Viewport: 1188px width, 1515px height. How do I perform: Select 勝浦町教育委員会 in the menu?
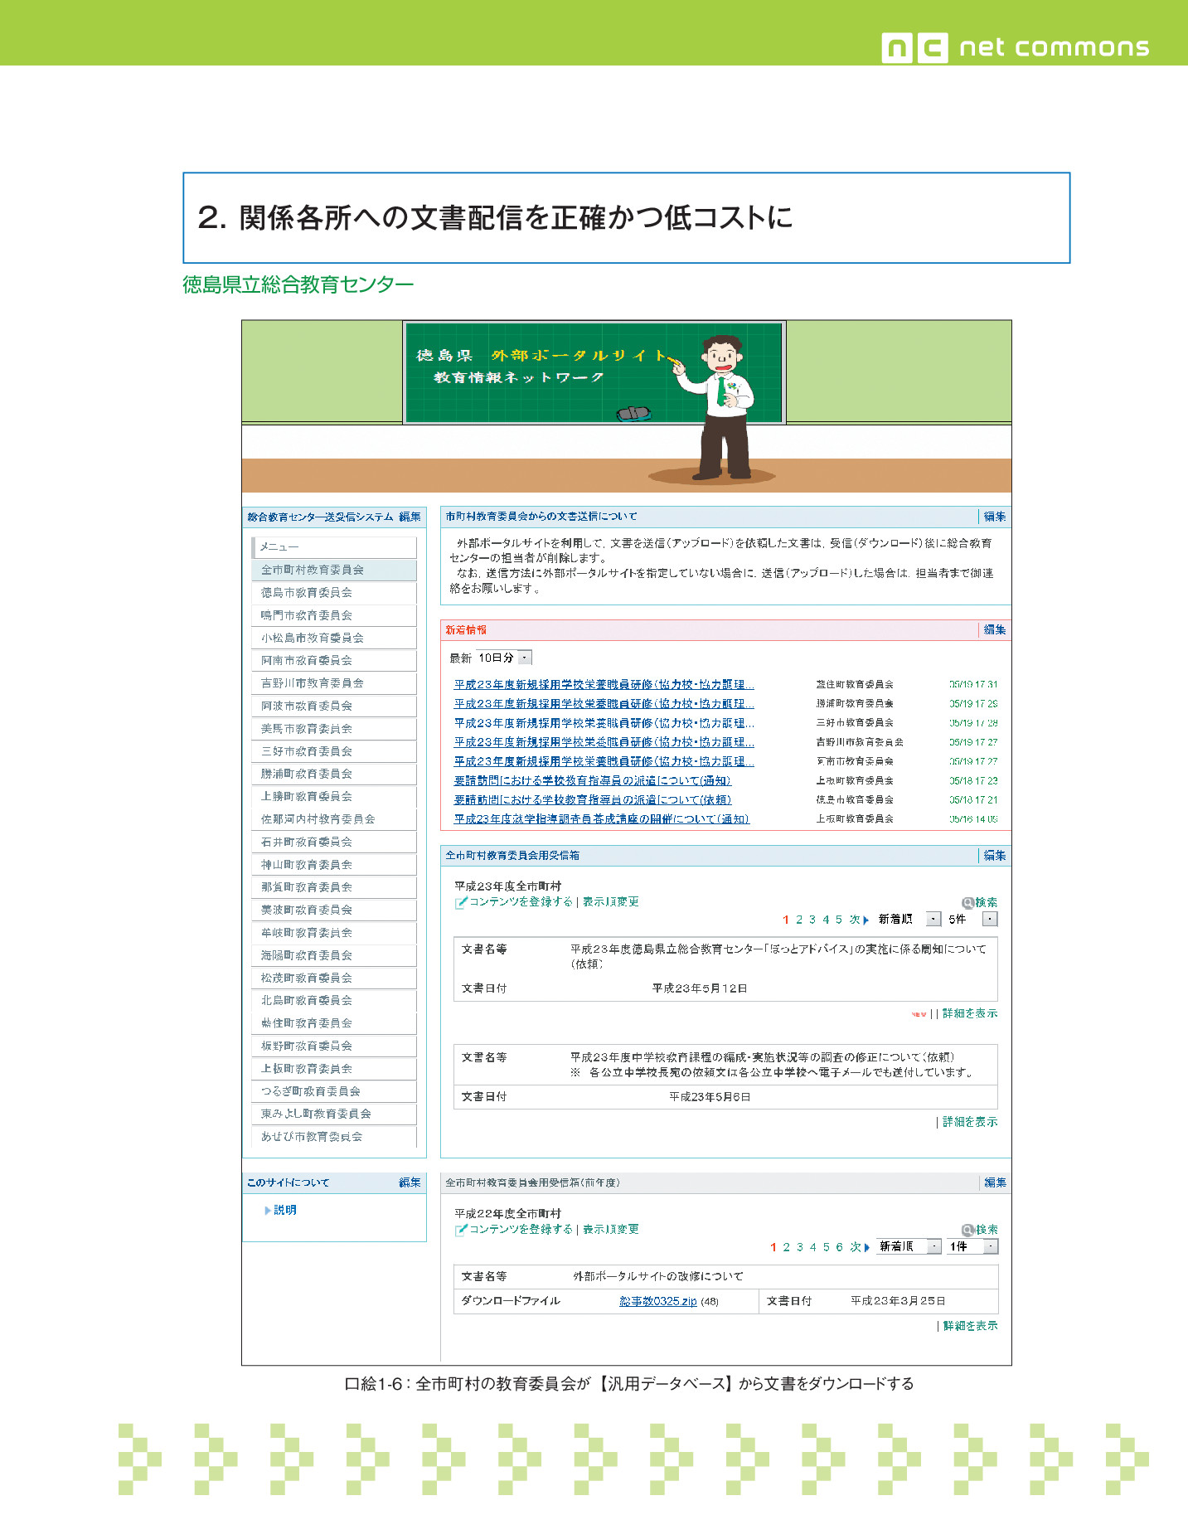334,774
